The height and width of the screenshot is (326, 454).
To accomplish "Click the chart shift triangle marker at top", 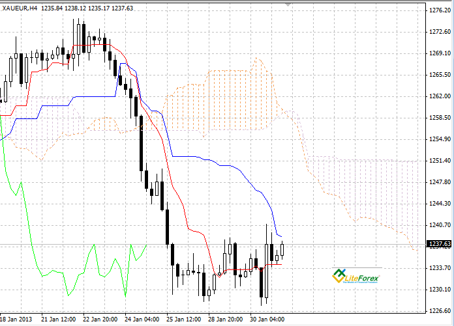I will (288, 5).
